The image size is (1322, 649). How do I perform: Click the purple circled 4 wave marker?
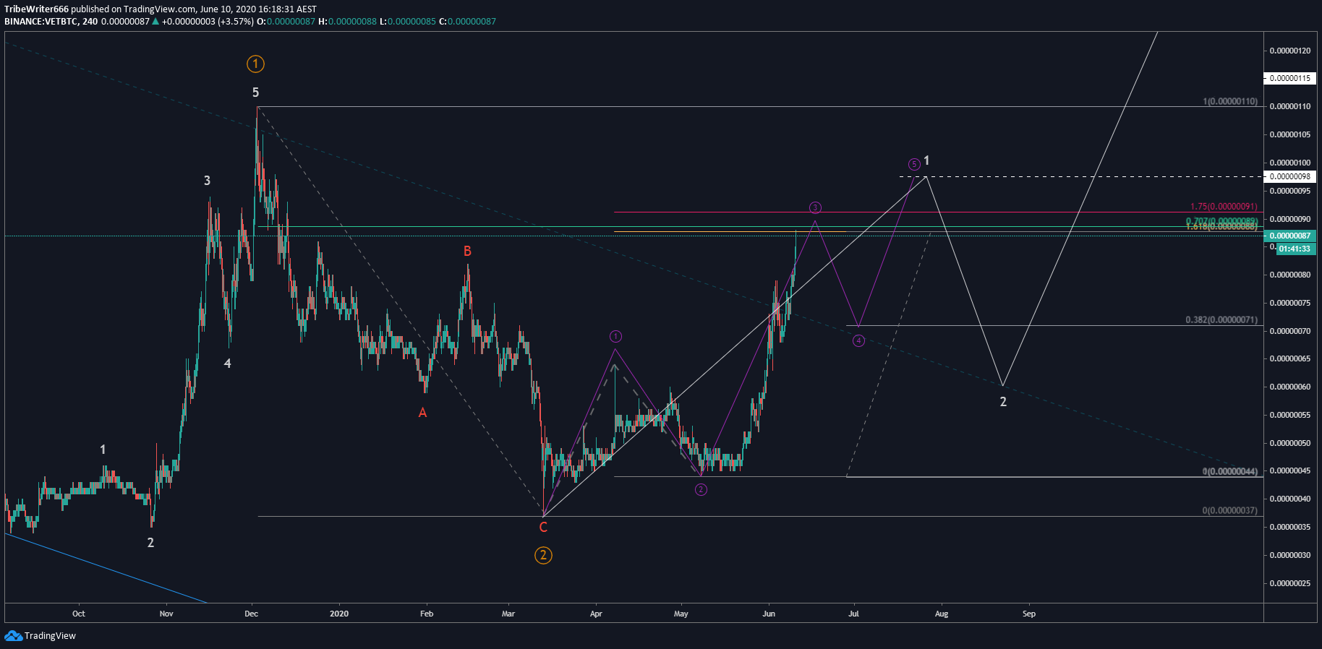858,340
